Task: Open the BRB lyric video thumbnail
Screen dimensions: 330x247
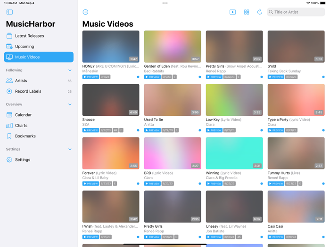Action: click(x=173, y=153)
